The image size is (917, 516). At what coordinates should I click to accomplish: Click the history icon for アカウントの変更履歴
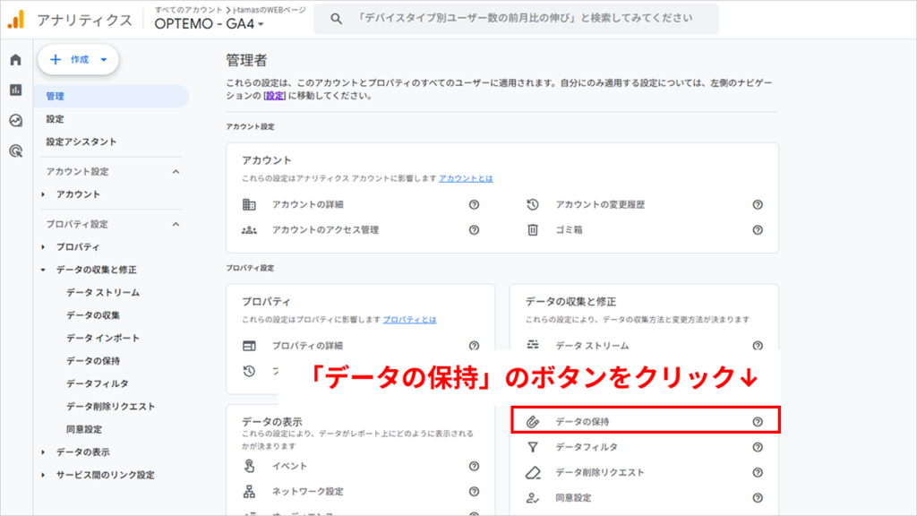531,204
